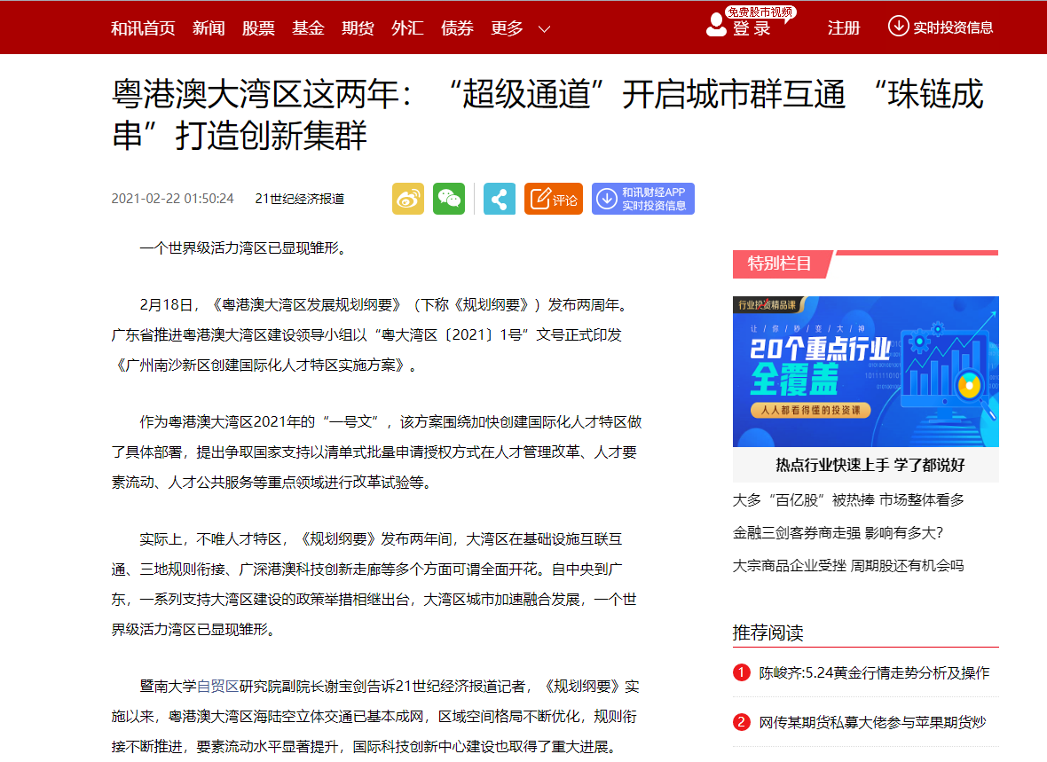Read 大多"百亿股"被热捧 article
The width and height of the screenshot is (1047, 762).
pos(847,500)
